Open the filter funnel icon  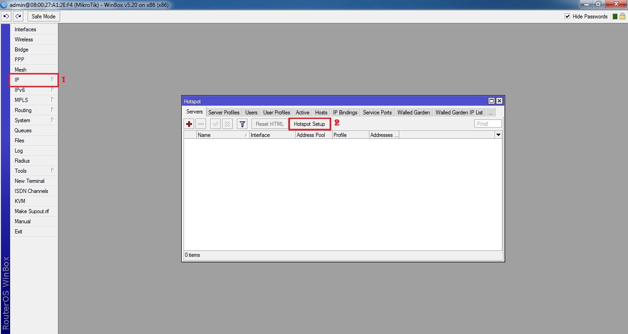[x=242, y=124]
